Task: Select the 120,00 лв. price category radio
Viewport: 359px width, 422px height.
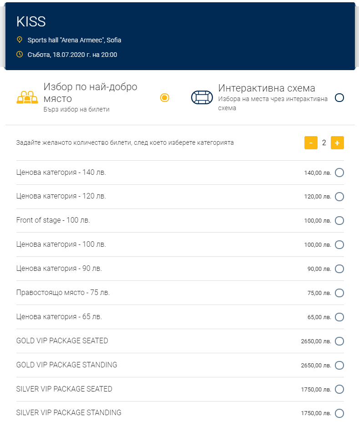Action: (339, 197)
